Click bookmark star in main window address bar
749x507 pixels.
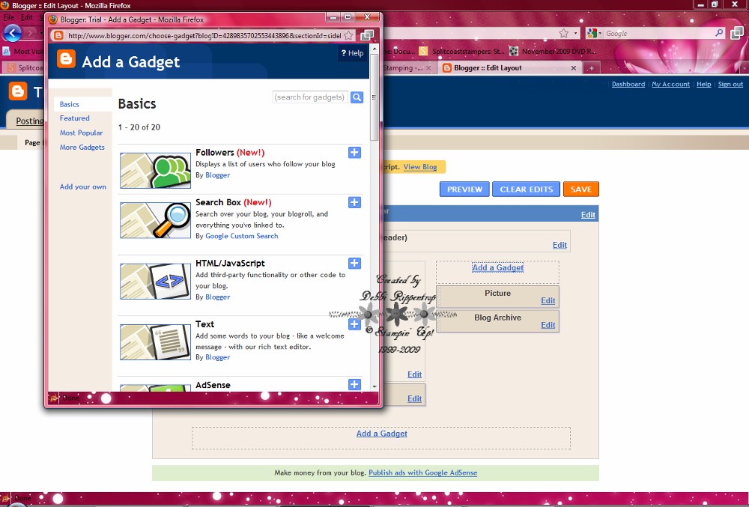(x=564, y=33)
